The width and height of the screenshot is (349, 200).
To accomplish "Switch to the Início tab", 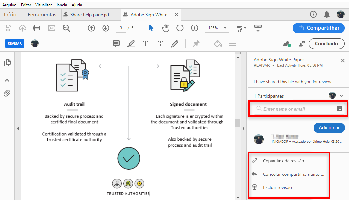I will pos(10,15).
